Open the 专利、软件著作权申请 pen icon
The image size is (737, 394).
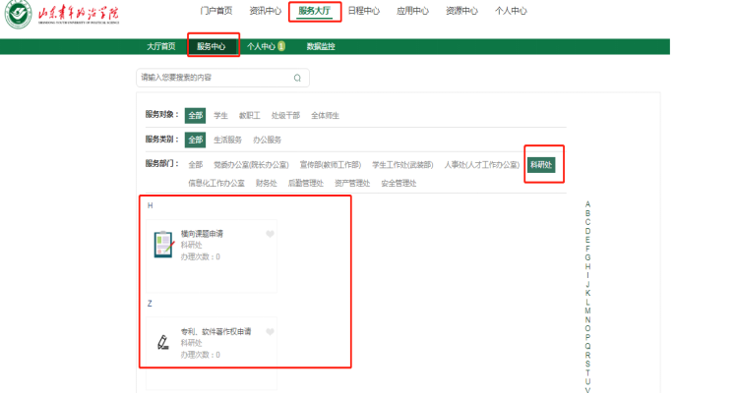[163, 342]
